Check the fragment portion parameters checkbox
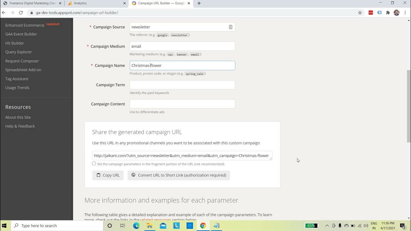The height and width of the screenshot is (231, 411). tap(94, 164)
